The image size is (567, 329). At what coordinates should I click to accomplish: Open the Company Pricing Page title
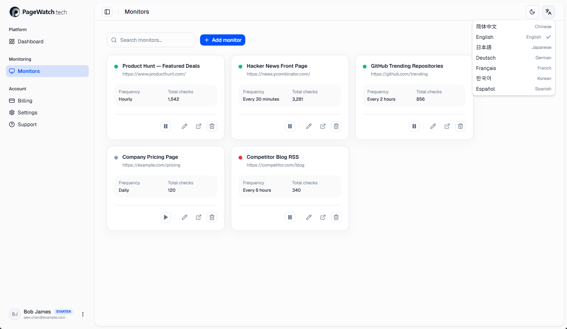[150, 157]
